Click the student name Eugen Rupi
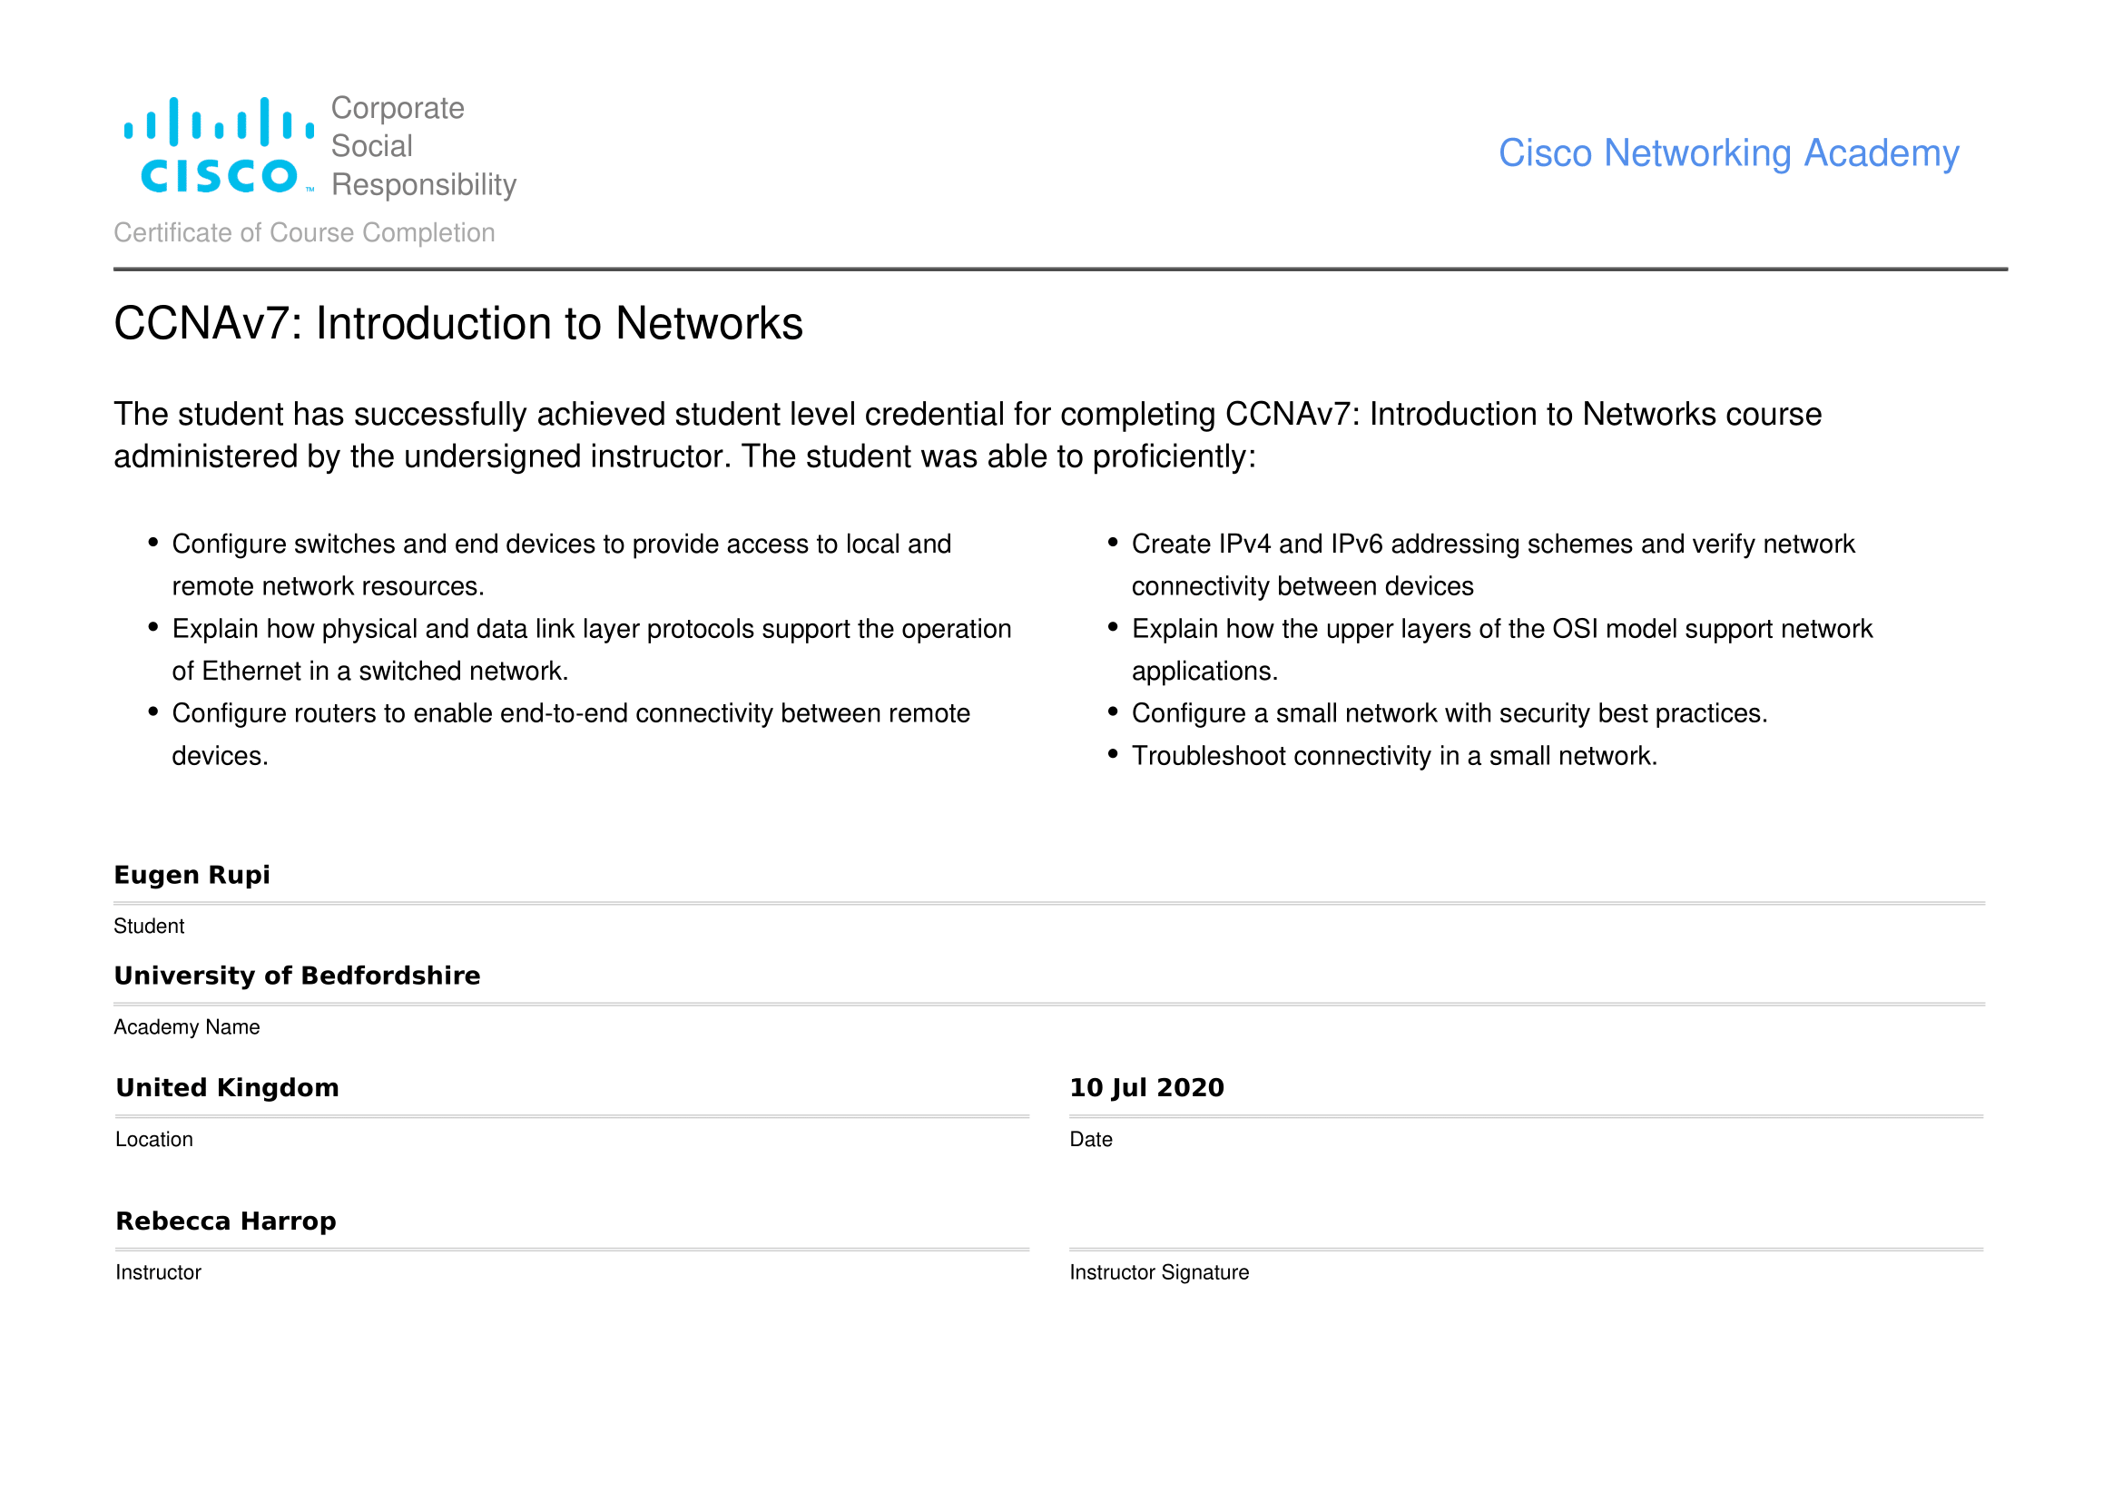The height and width of the screenshot is (1501, 2123). (x=192, y=874)
